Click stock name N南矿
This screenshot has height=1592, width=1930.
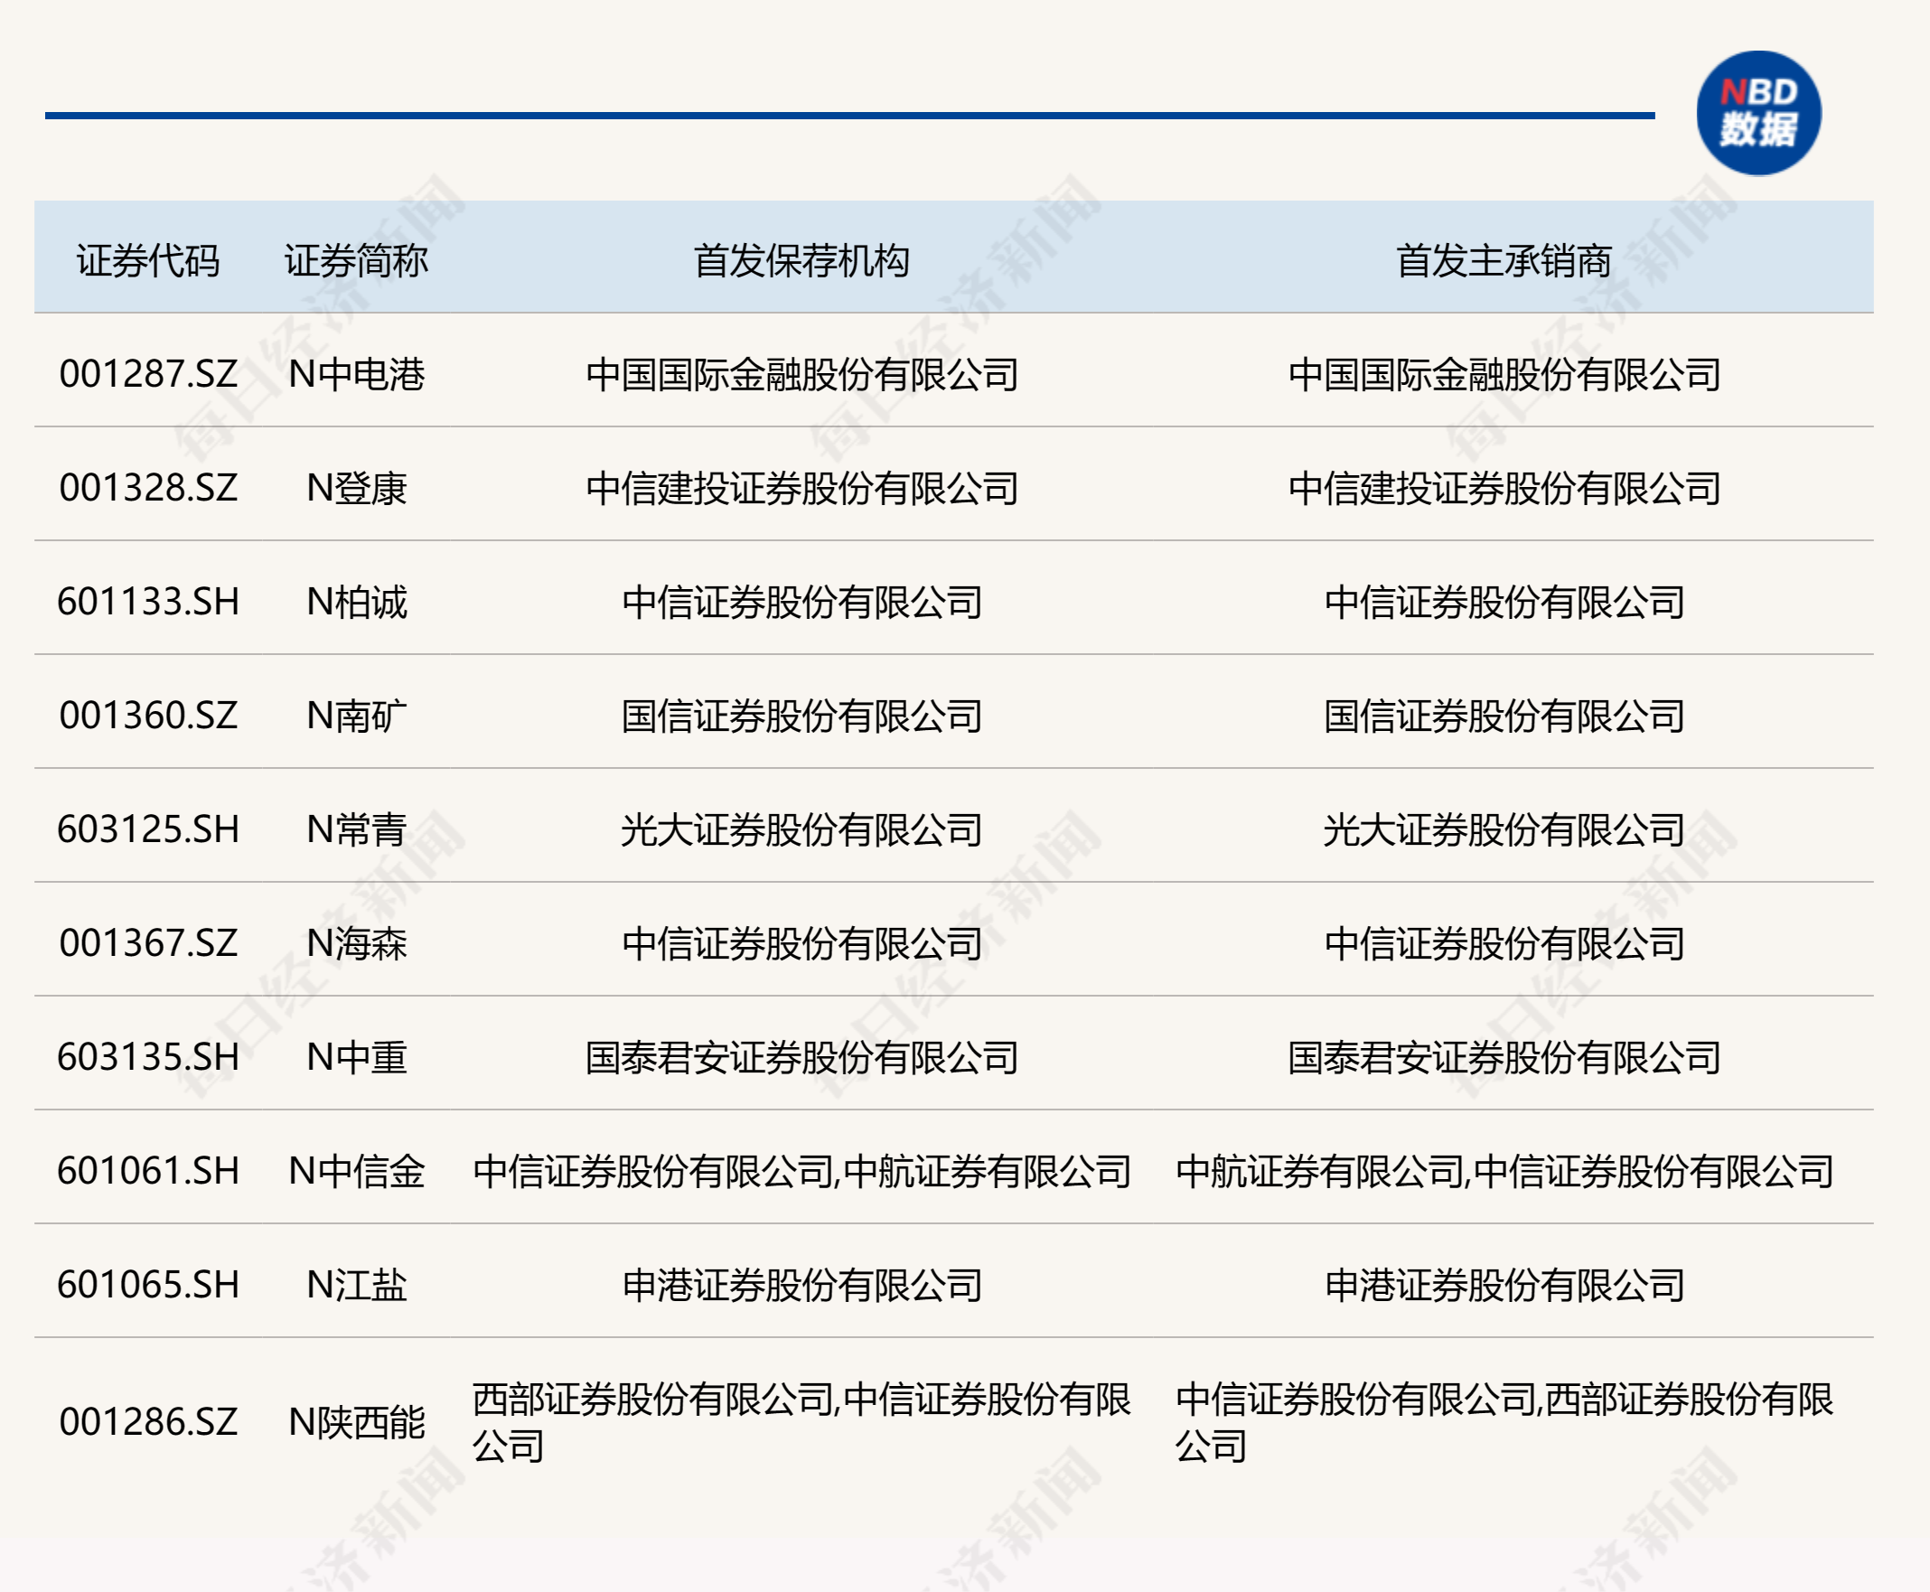(x=356, y=716)
